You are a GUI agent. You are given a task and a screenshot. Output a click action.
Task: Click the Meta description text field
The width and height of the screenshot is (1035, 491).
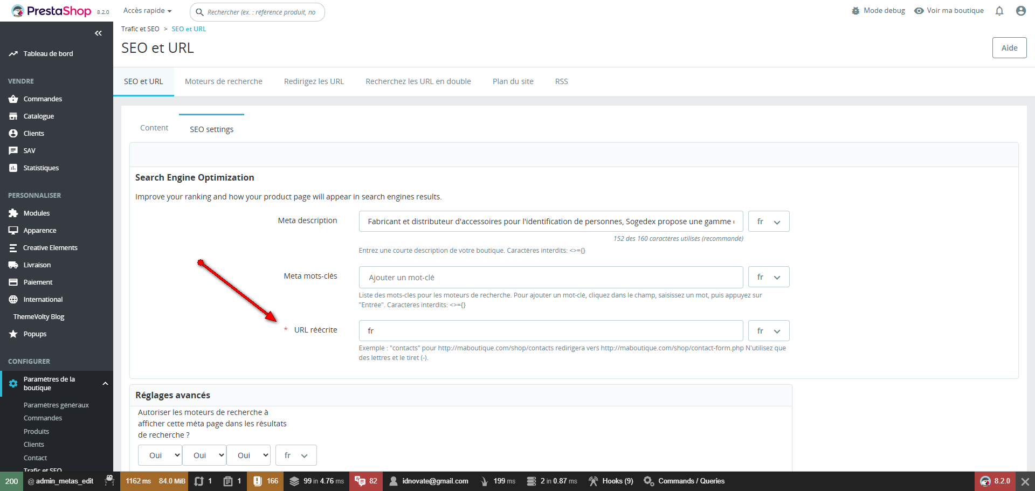551,222
